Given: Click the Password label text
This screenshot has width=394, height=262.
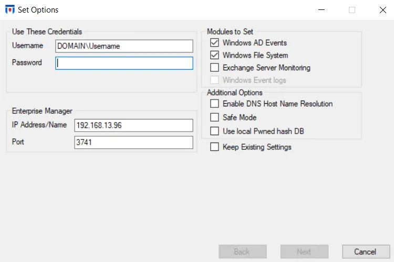Looking at the screenshot, I should 27,62.
